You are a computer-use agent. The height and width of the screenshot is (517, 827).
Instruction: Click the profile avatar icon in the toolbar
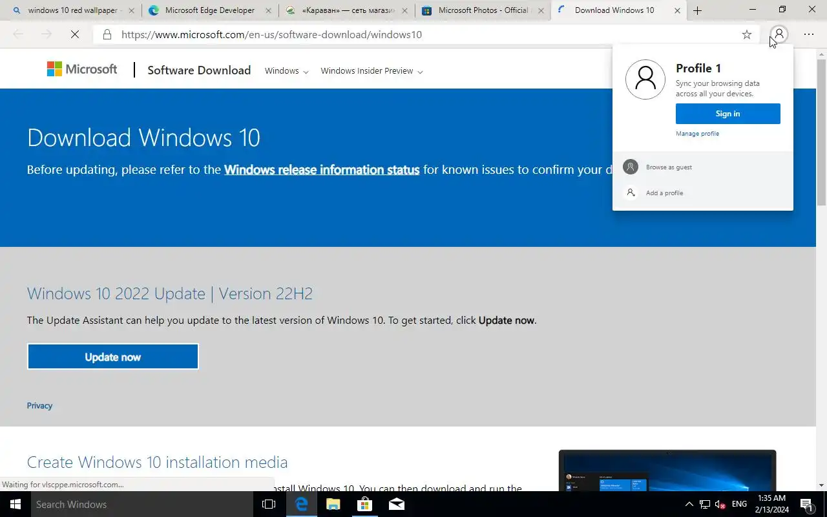click(x=779, y=34)
